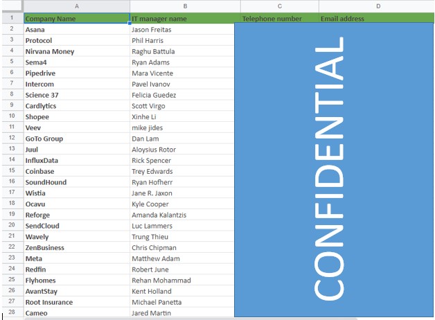The image size is (435, 320).
Task: Select column B header
Action: [x=185, y=6]
